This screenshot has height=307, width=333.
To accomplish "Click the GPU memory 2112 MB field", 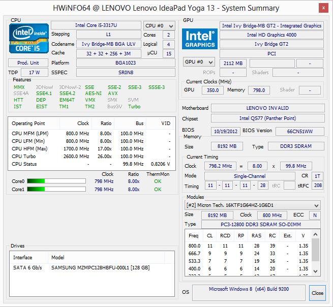I will point(233,63).
